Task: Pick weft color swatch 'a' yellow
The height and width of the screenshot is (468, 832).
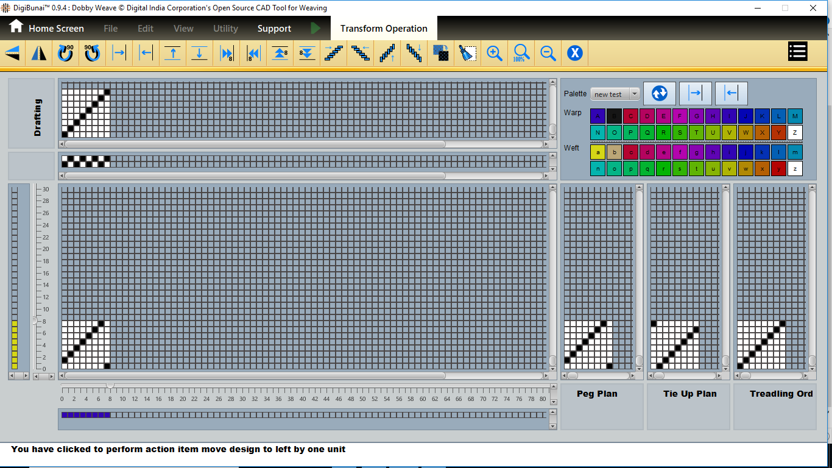Action: pyautogui.click(x=598, y=152)
